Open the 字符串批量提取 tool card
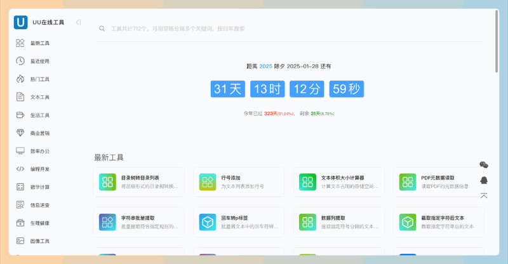508x264 pixels. click(139, 222)
